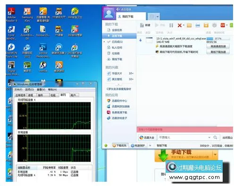The height and width of the screenshot is (186, 234).
Task: Open the green DIY desktop shortcut
Action: pyautogui.click(x=27, y=67)
